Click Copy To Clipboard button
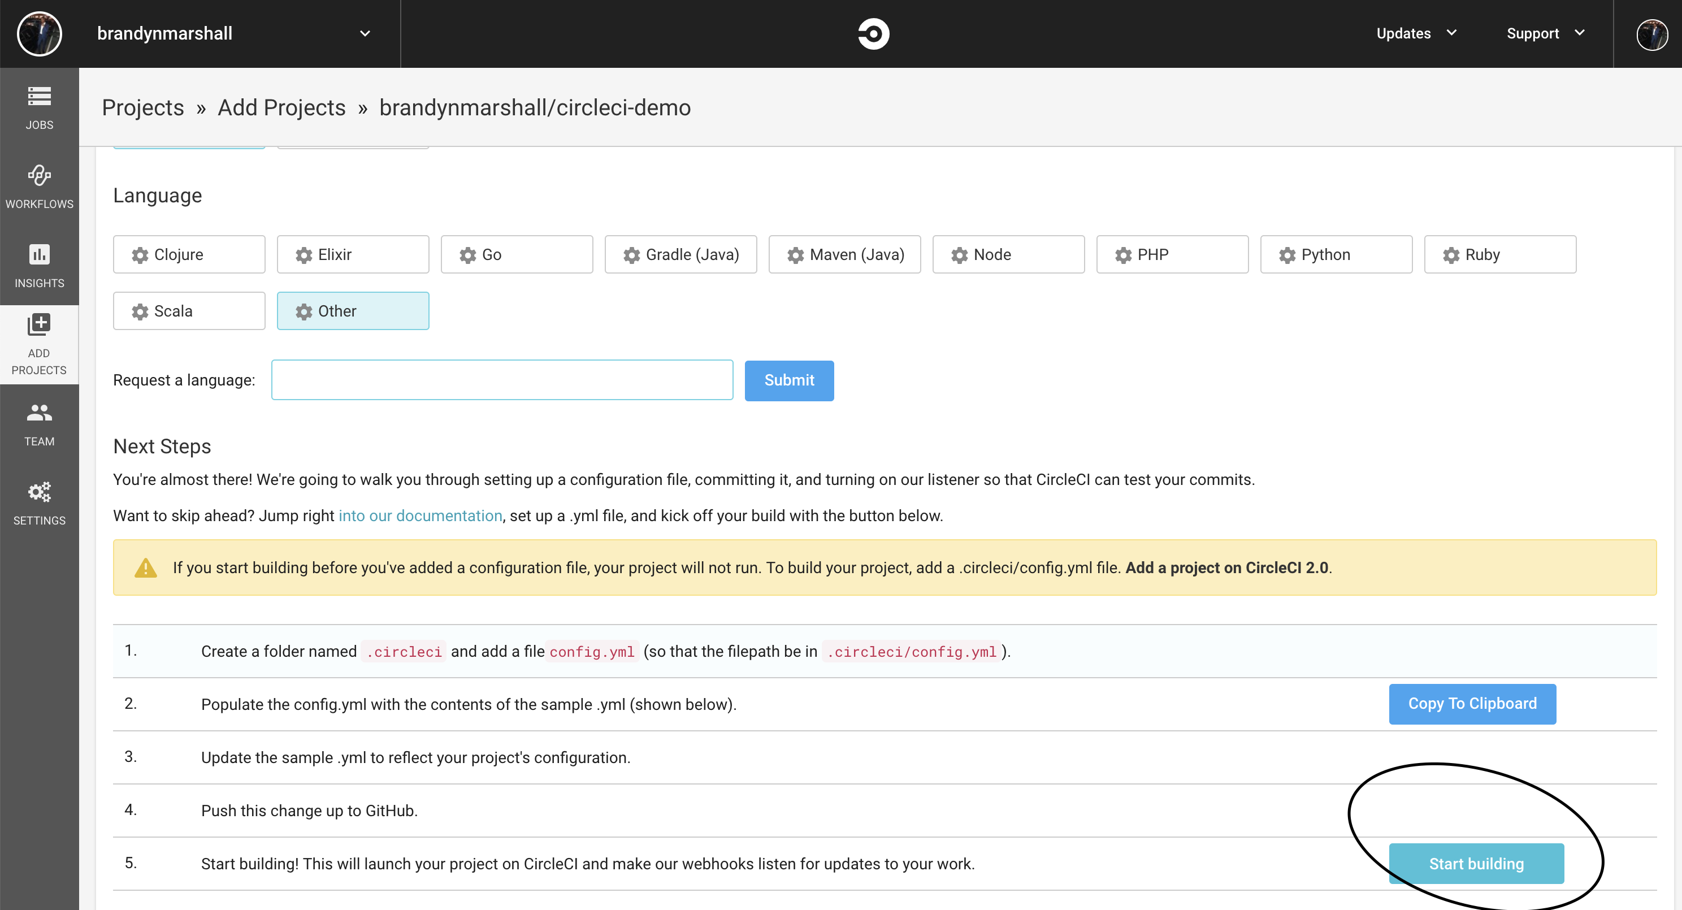Viewport: 1682px width, 910px height. click(x=1472, y=704)
